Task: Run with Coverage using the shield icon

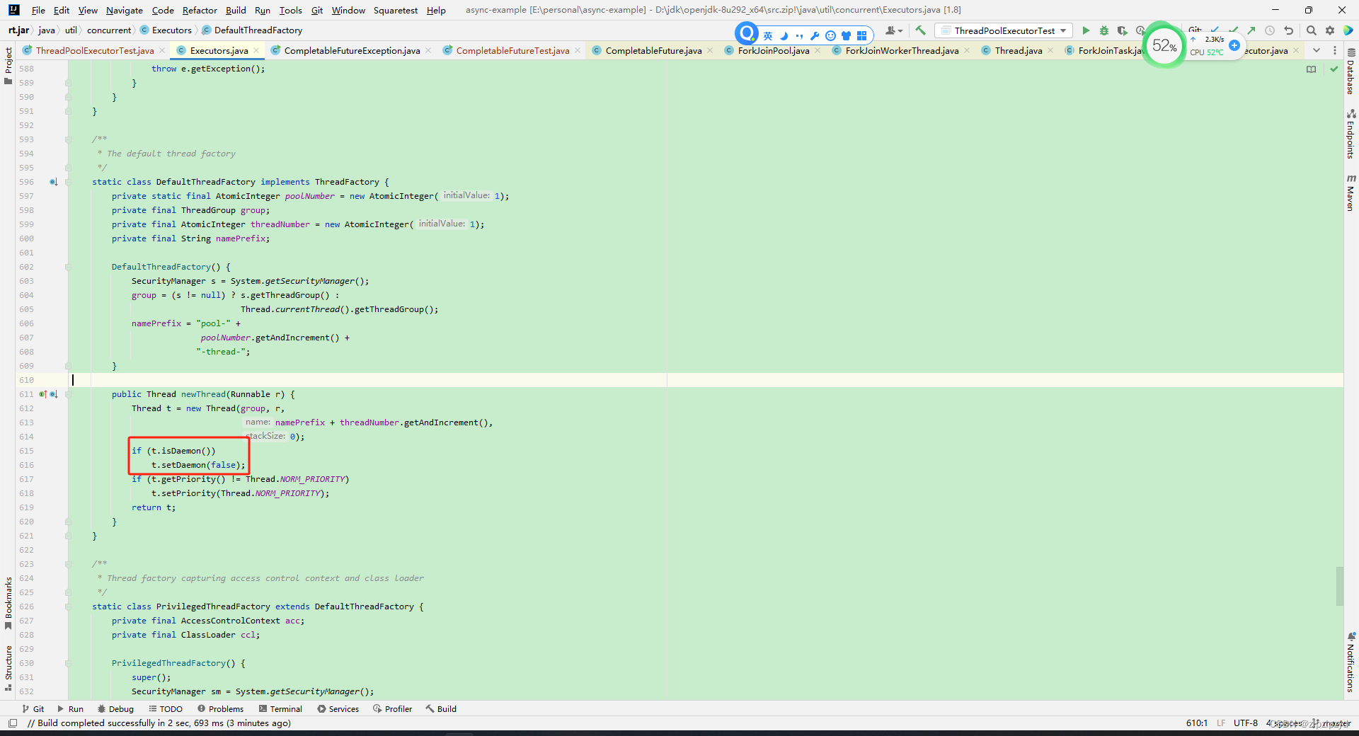Action: [1123, 30]
